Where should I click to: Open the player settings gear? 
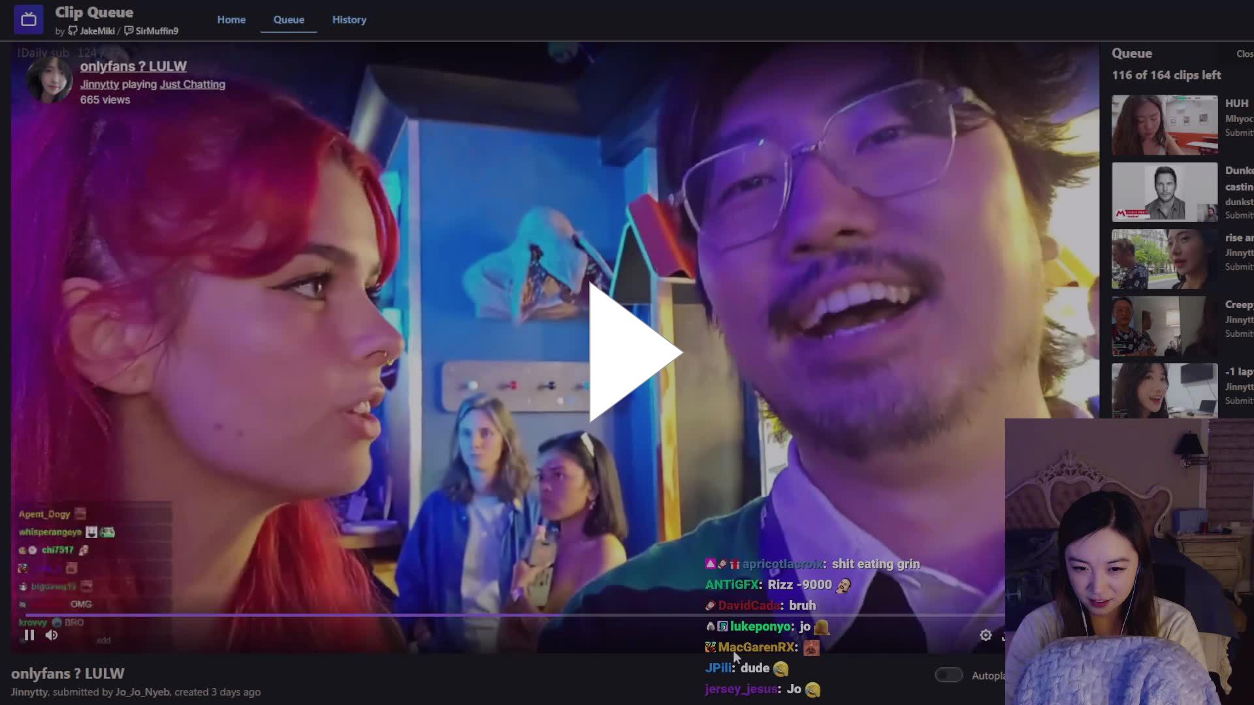click(985, 634)
